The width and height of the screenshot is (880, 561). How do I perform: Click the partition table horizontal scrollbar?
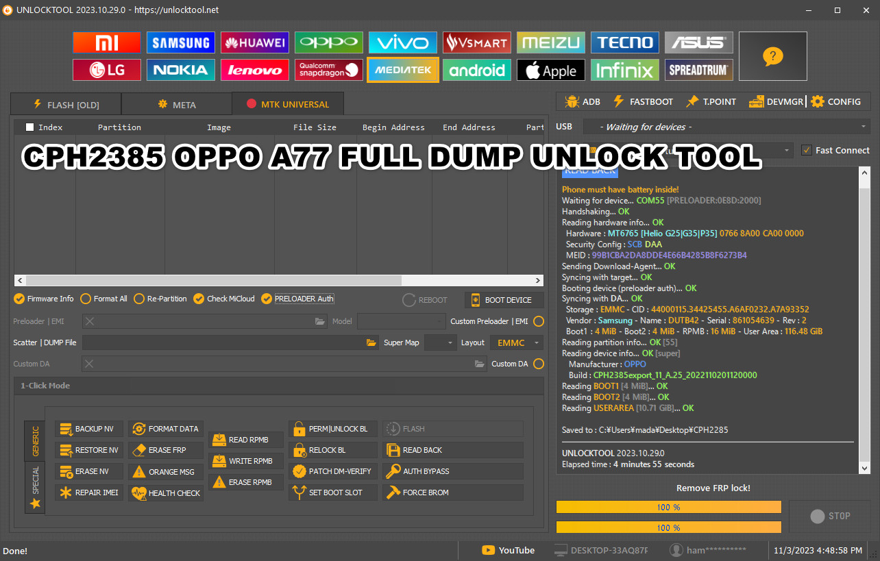click(280, 280)
